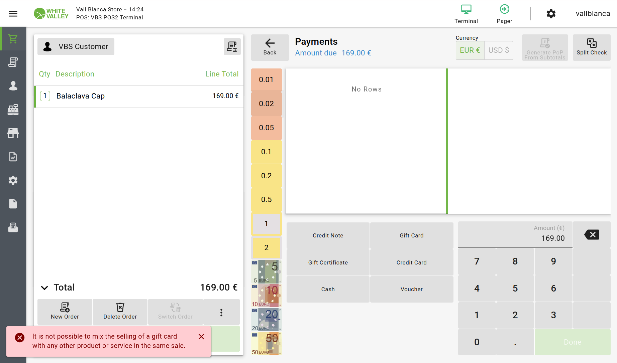Click the backspace delete key

pyautogui.click(x=592, y=234)
